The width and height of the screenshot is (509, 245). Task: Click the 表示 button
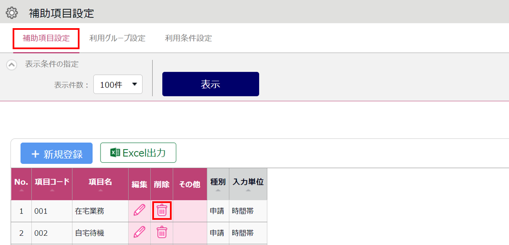pyautogui.click(x=211, y=84)
